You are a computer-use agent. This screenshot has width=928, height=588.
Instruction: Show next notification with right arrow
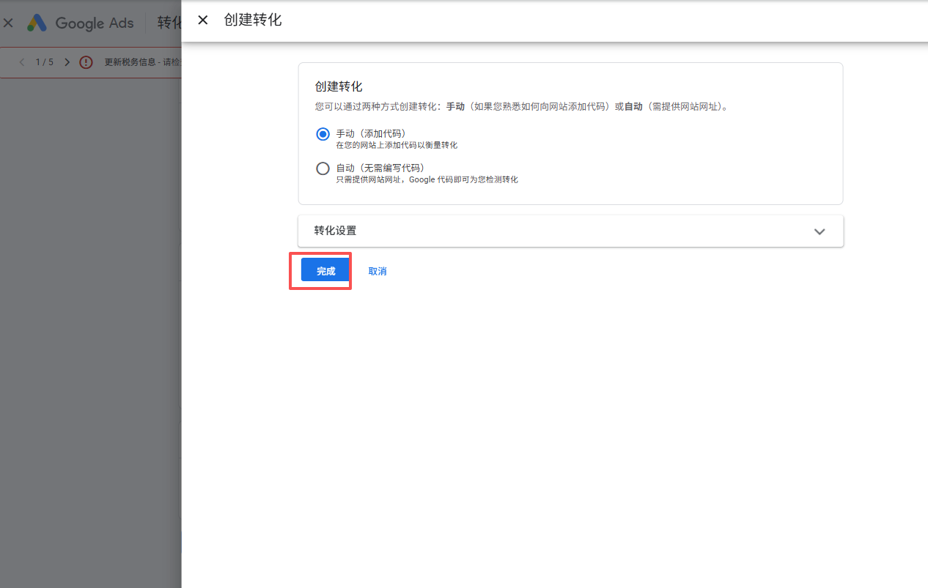coord(67,62)
